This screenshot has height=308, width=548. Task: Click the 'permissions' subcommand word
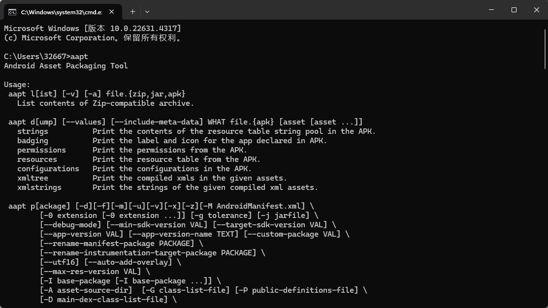tap(41, 150)
